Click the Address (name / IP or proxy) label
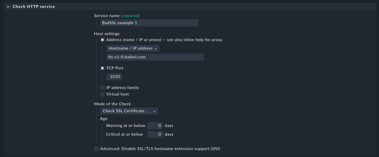This screenshot has width=379, height=157. (164, 40)
